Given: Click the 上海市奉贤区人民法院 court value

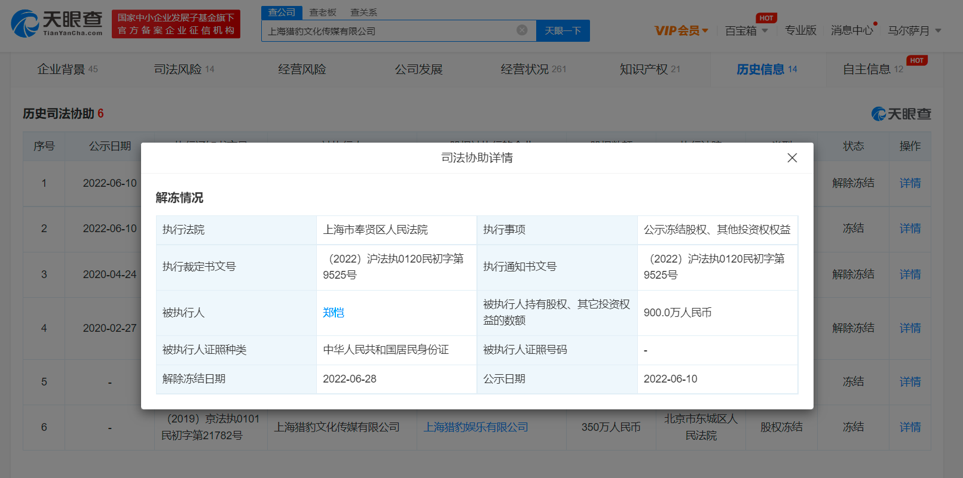Looking at the screenshot, I should [x=375, y=230].
